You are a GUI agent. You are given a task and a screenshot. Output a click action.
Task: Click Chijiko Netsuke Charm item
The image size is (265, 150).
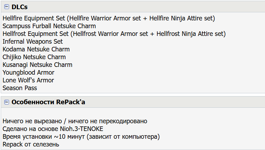pos(34,57)
